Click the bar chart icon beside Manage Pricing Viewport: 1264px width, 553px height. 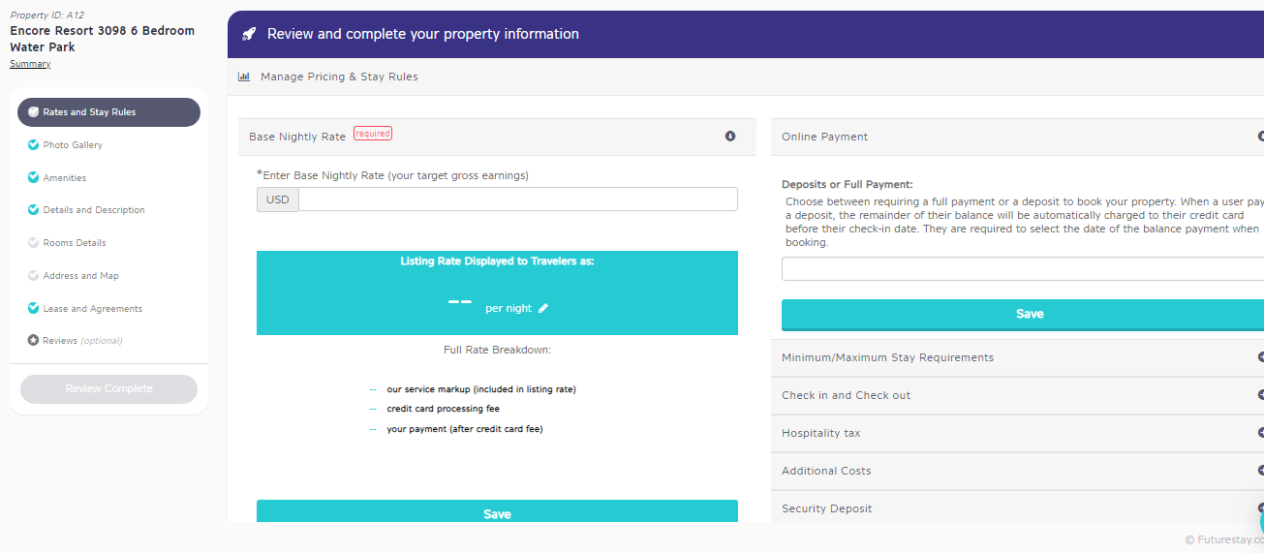[244, 77]
